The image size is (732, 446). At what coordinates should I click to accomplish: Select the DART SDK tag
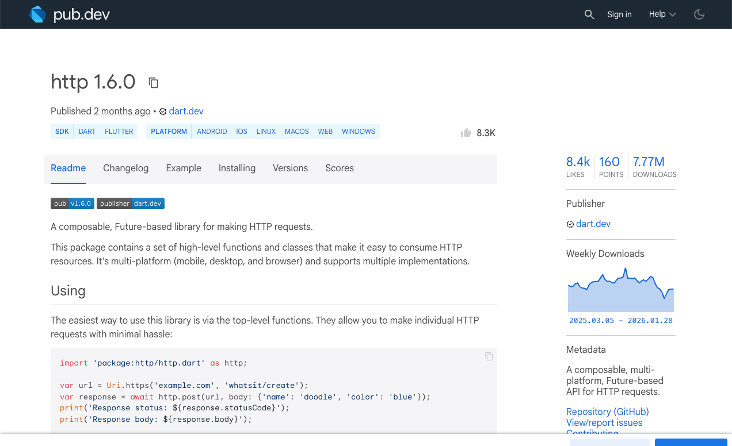click(x=87, y=132)
